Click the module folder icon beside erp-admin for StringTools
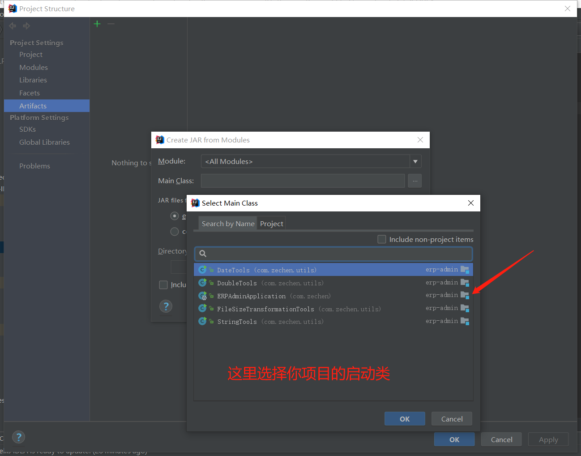581x456 pixels. pyautogui.click(x=465, y=321)
